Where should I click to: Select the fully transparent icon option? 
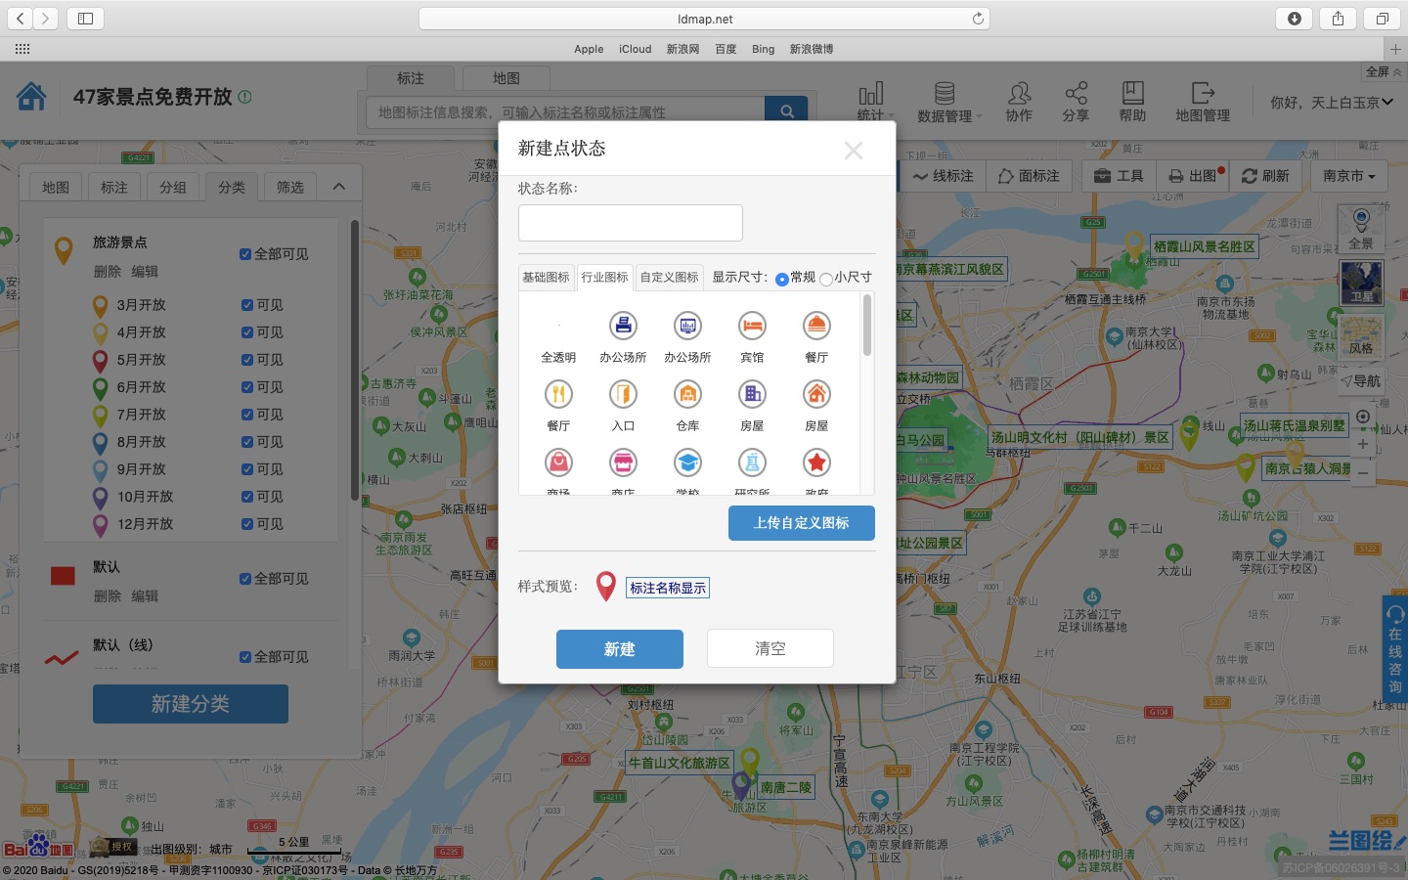tap(558, 338)
